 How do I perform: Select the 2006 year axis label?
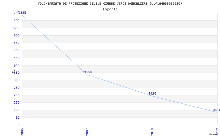coord(22,132)
